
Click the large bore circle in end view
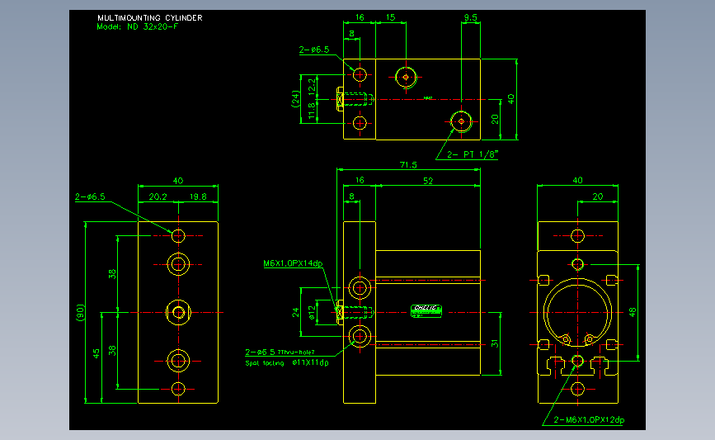point(578,313)
